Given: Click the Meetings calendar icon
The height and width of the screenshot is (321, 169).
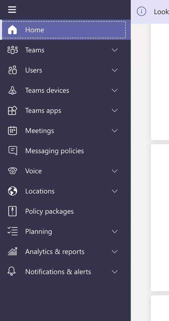Looking at the screenshot, I should [13, 130].
